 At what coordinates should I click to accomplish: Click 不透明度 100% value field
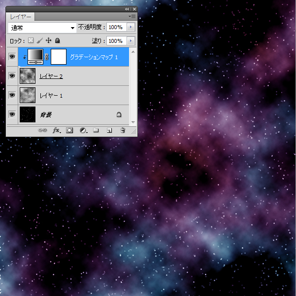(117, 27)
